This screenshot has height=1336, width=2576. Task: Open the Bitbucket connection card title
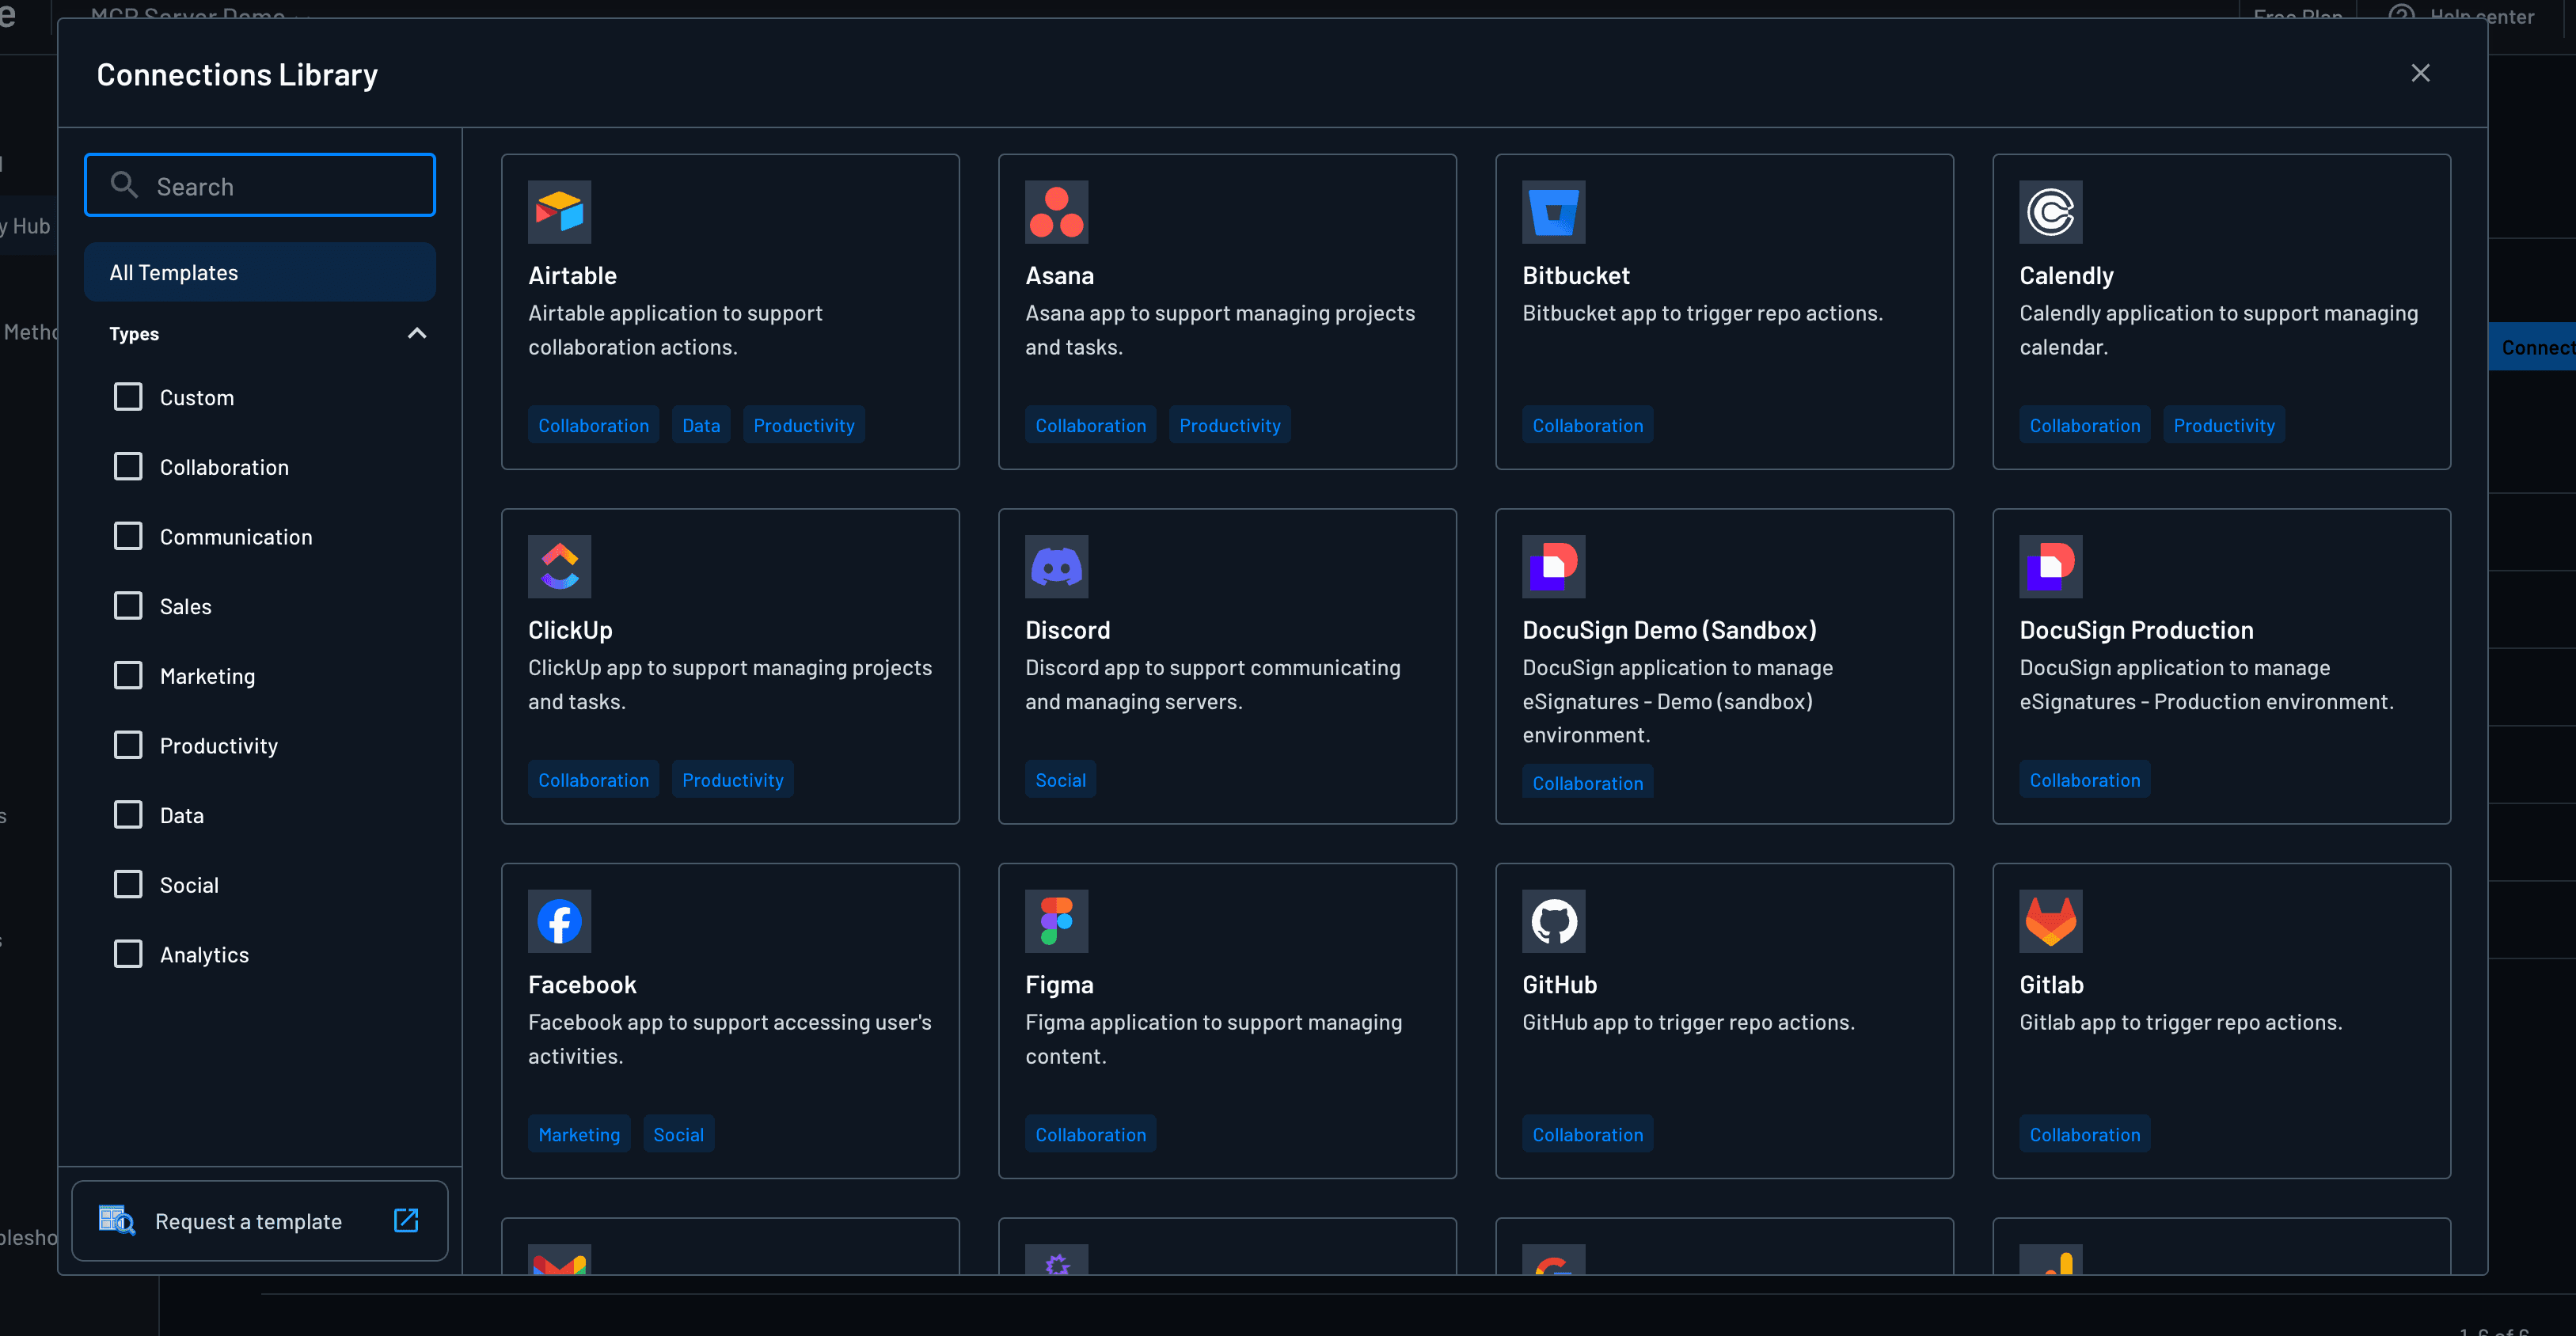pos(1575,276)
